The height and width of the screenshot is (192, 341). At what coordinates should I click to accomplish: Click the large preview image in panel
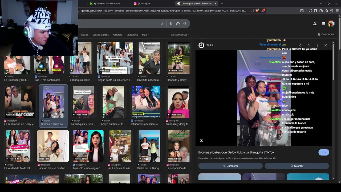pos(264,98)
